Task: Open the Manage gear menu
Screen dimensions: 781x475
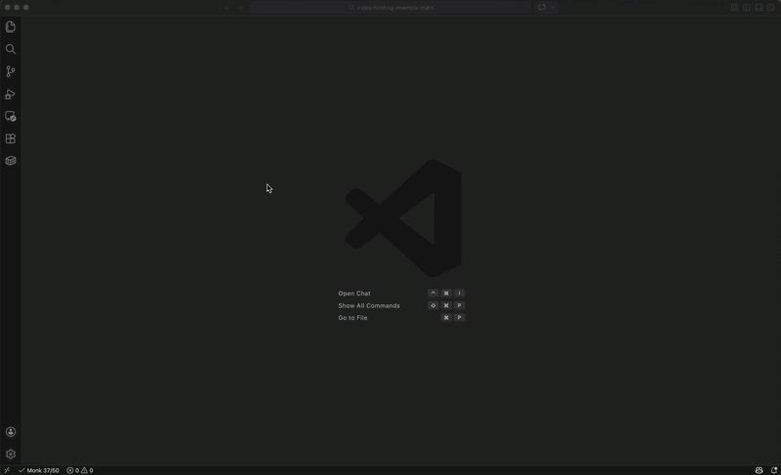Action: (x=11, y=455)
